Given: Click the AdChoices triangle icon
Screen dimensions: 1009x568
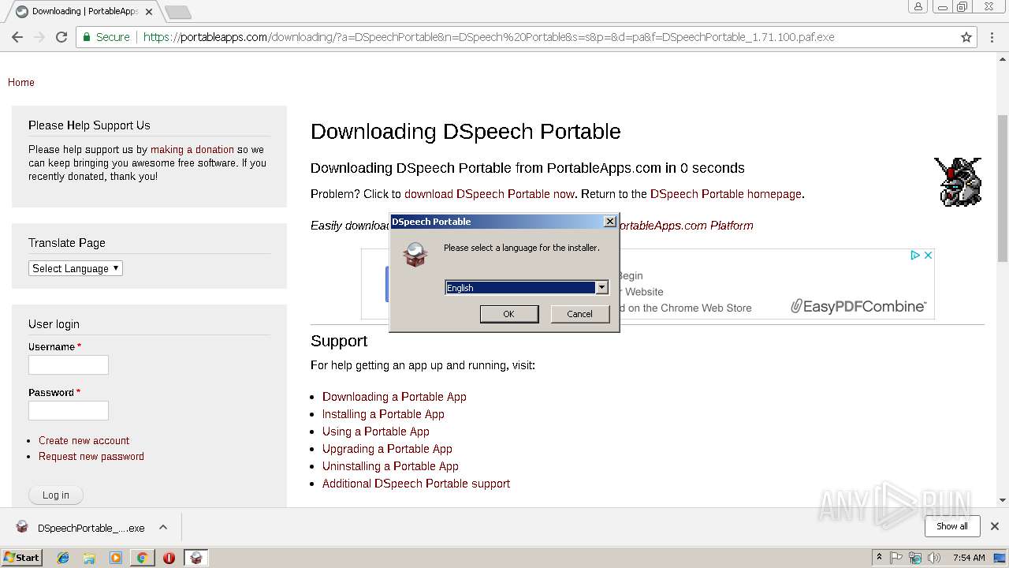Looking at the screenshot, I should point(915,255).
